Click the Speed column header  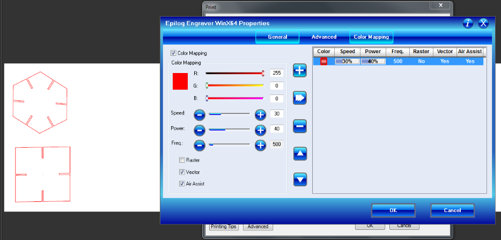point(347,52)
